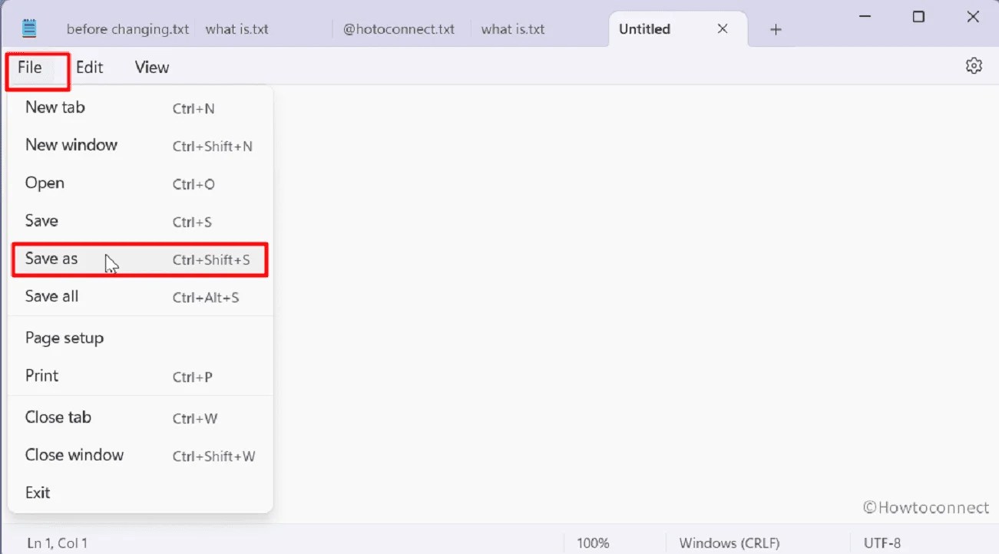Open the Edit menu
Screen dimensions: 999x554
90,68
